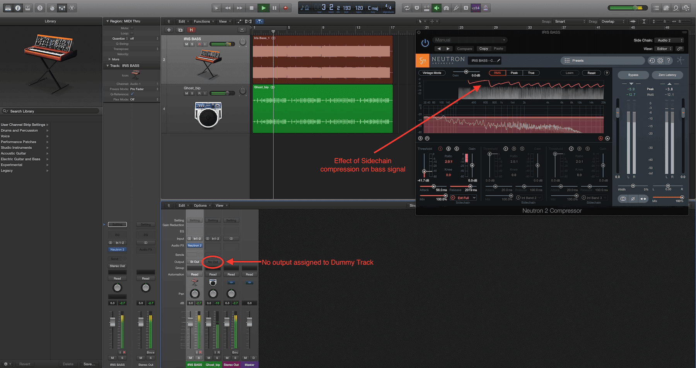Viewport: 696px width, 368px height.
Task: Add new track with plus icon
Action: (169, 30)
